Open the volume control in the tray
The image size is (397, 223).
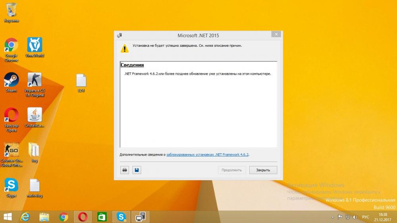[x=354, y=217]
